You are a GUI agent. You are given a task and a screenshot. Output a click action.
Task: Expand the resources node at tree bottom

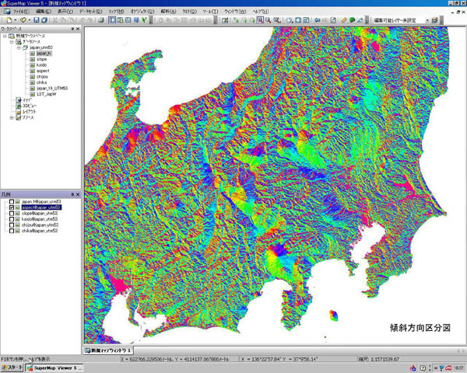(x=10, y=118)
